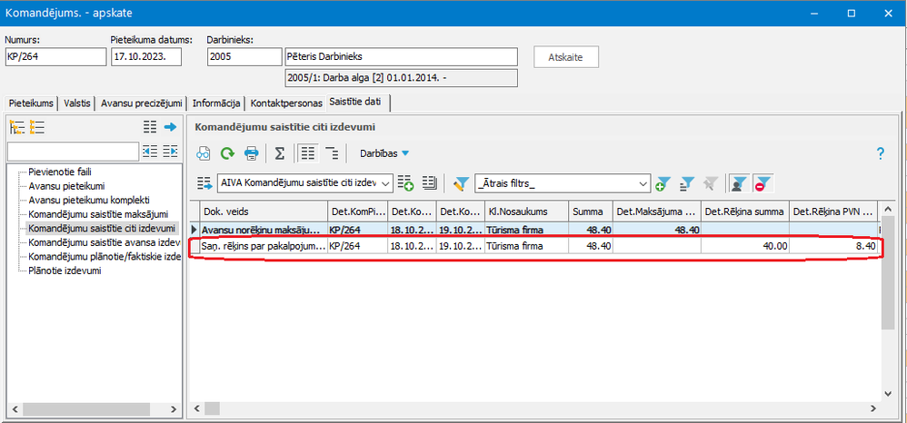Image resolution: width=907 pixels, height=423 pixels.
Task: Click the add view icon with green plus
Action: (x=406, y=183)
